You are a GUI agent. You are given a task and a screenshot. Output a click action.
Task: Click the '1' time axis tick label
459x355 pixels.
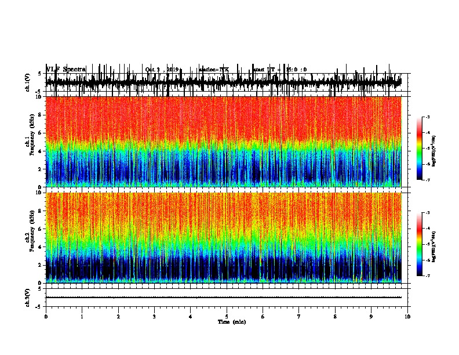(x=82, y=317)
